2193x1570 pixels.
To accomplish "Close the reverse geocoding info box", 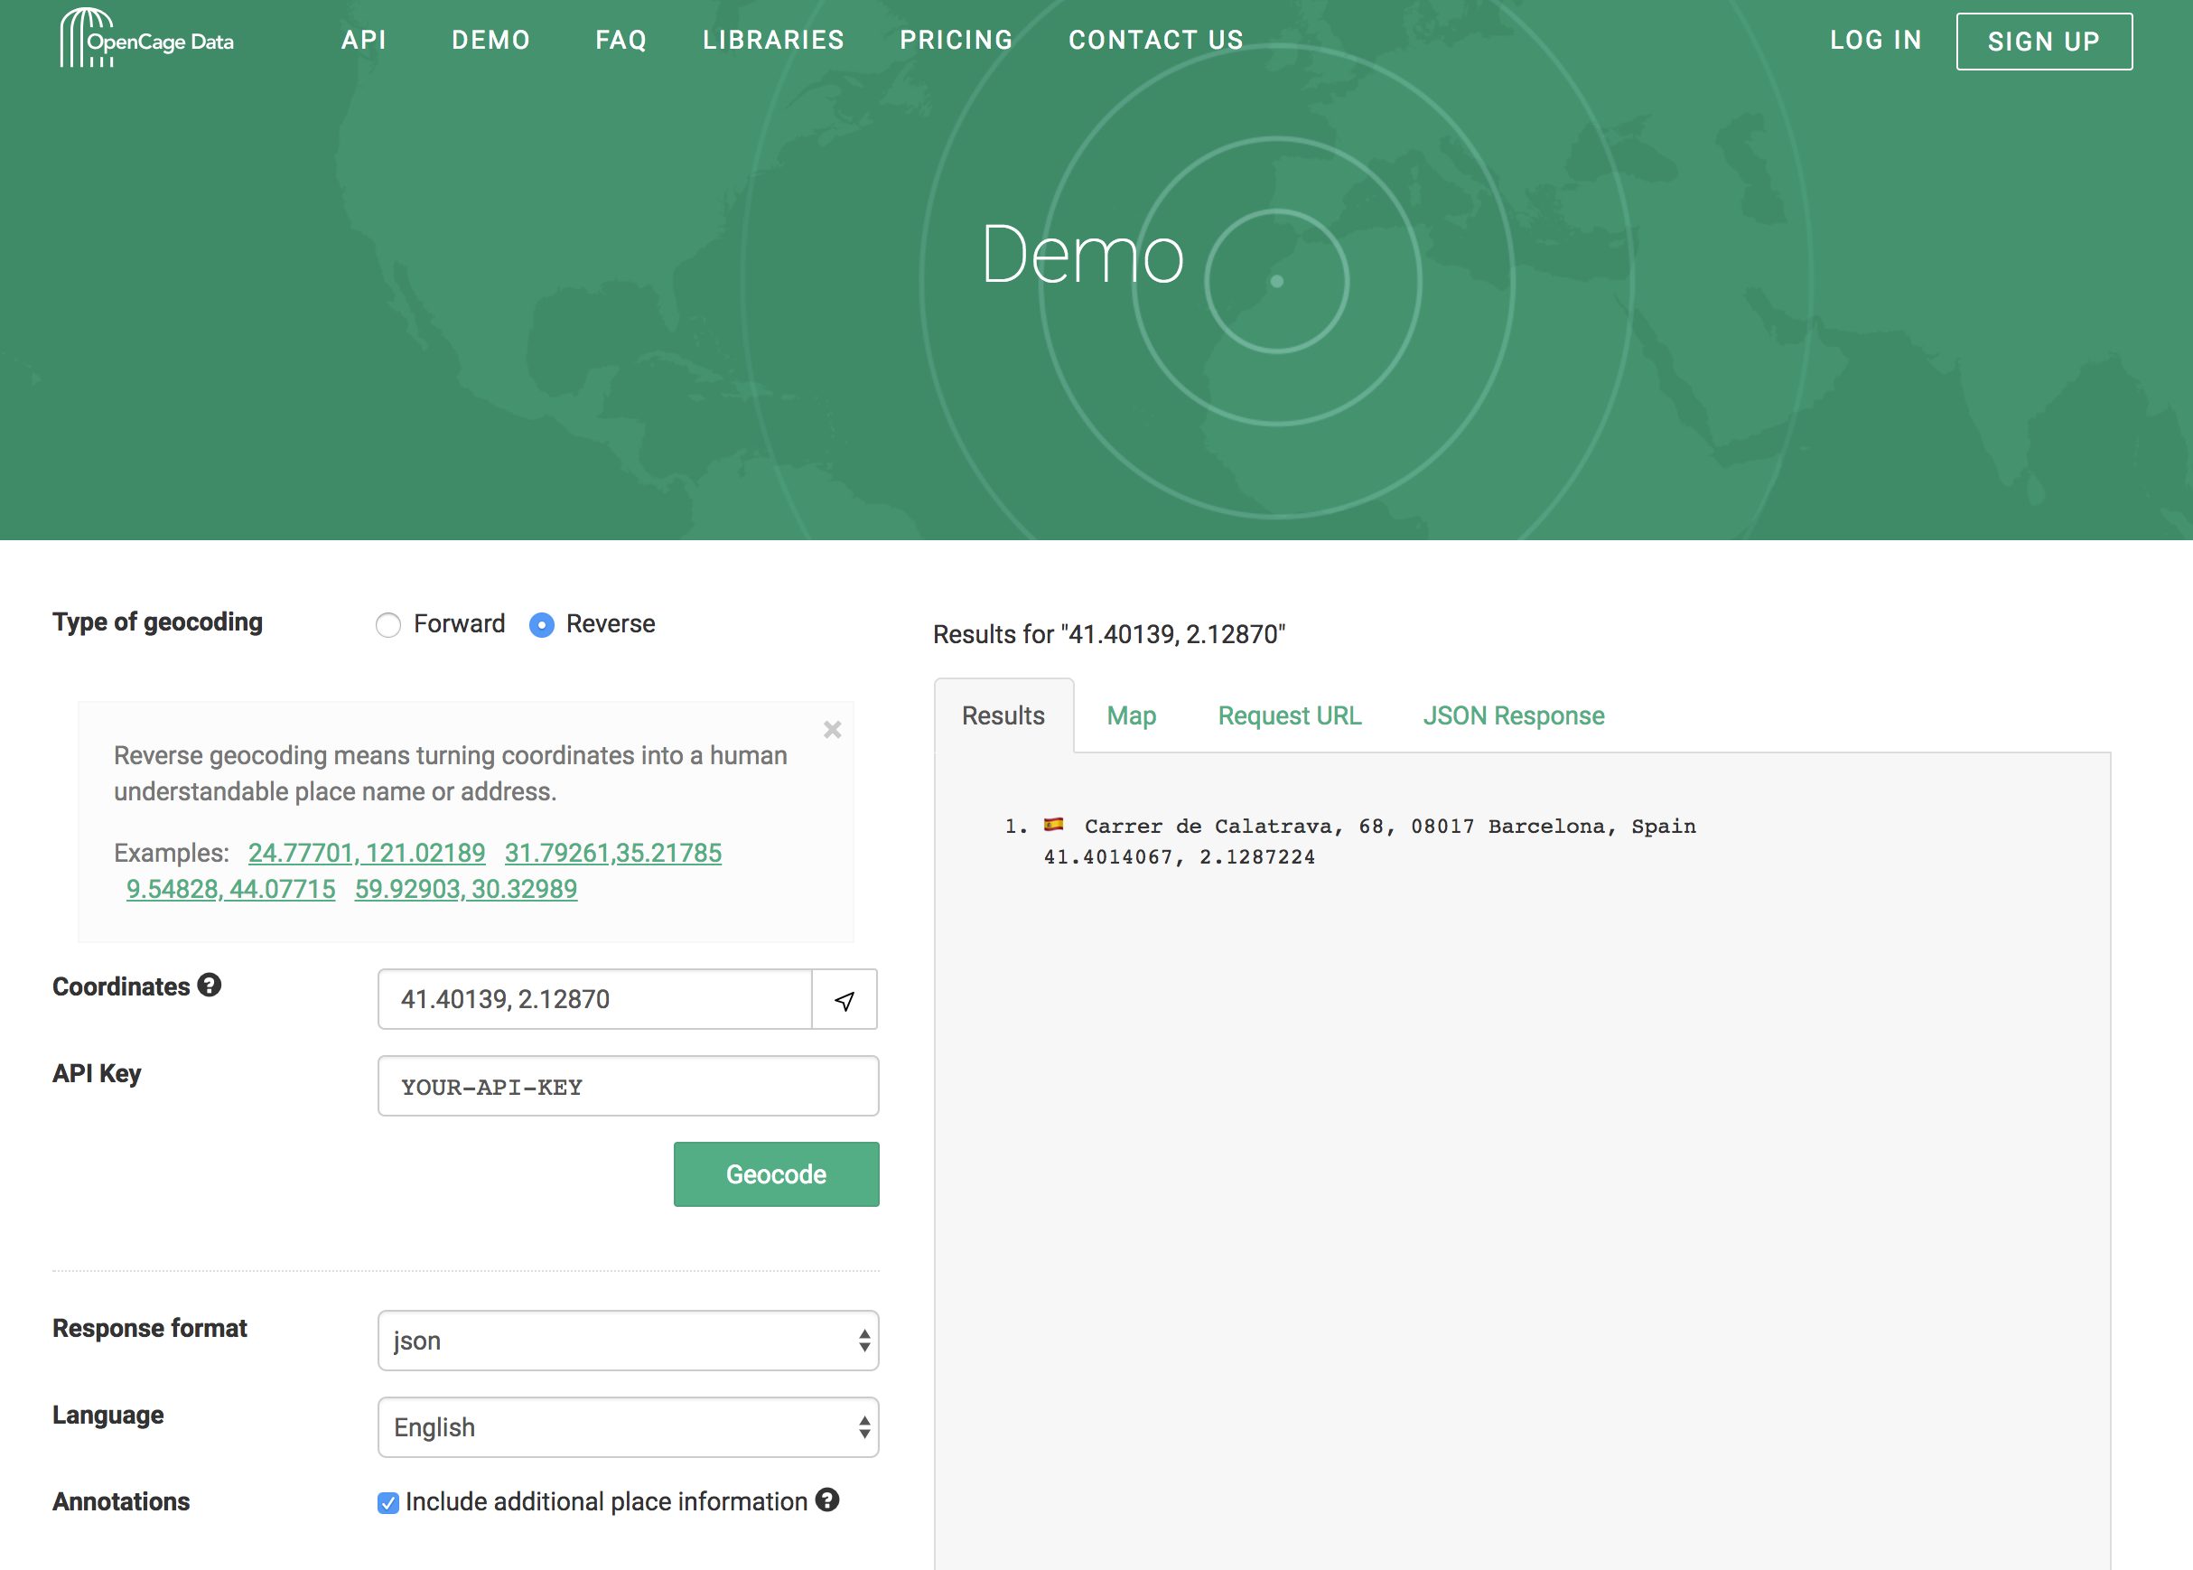I will (831, 730).
